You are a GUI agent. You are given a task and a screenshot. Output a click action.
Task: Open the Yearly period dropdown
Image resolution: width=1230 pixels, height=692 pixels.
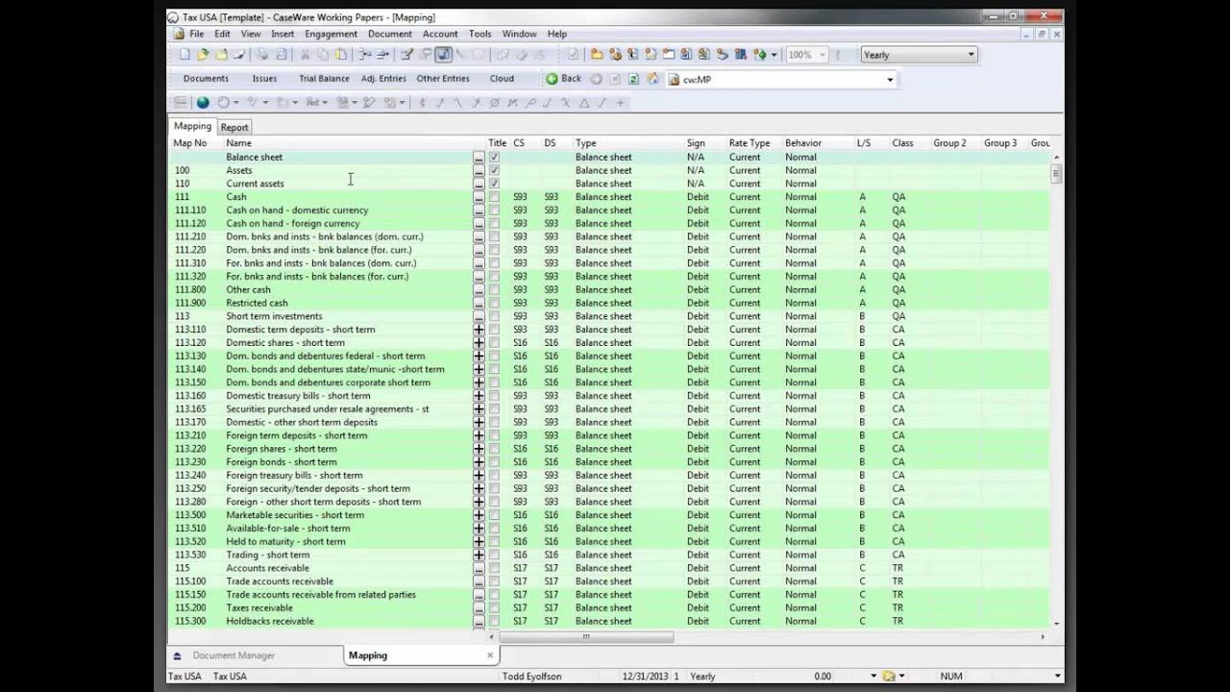[x=971, y=55]
